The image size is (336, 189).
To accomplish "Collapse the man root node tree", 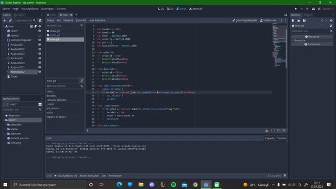I will pos(4,26).
